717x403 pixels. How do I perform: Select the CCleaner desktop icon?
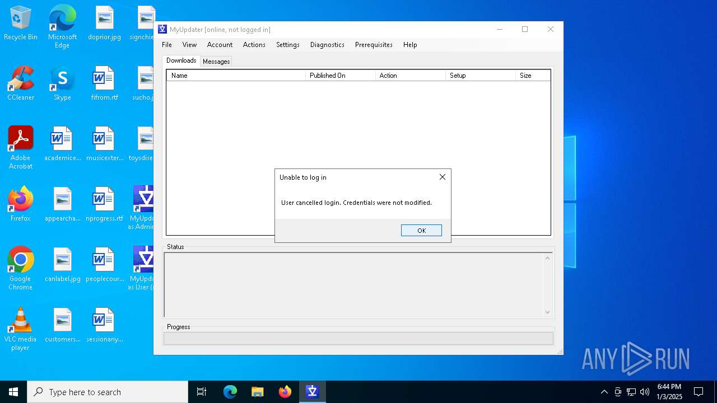pyautogui.click(x=21, y=83)
